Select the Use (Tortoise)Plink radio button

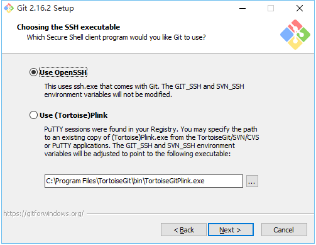(x=33, y=115)
